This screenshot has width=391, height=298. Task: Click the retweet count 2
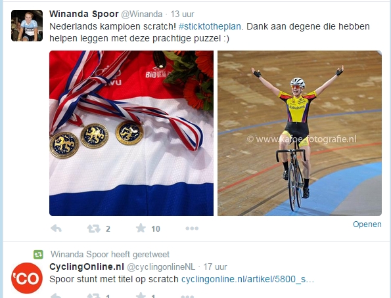pos(108,228)
